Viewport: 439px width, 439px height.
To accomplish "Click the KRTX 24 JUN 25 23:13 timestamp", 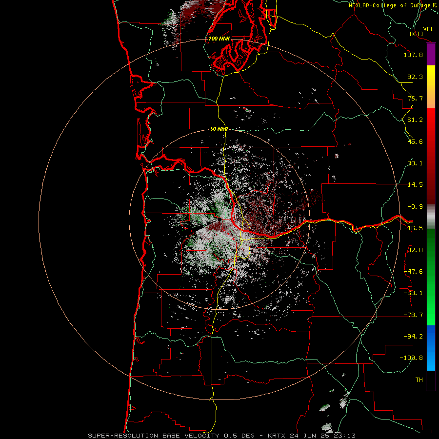I will 312,436.
